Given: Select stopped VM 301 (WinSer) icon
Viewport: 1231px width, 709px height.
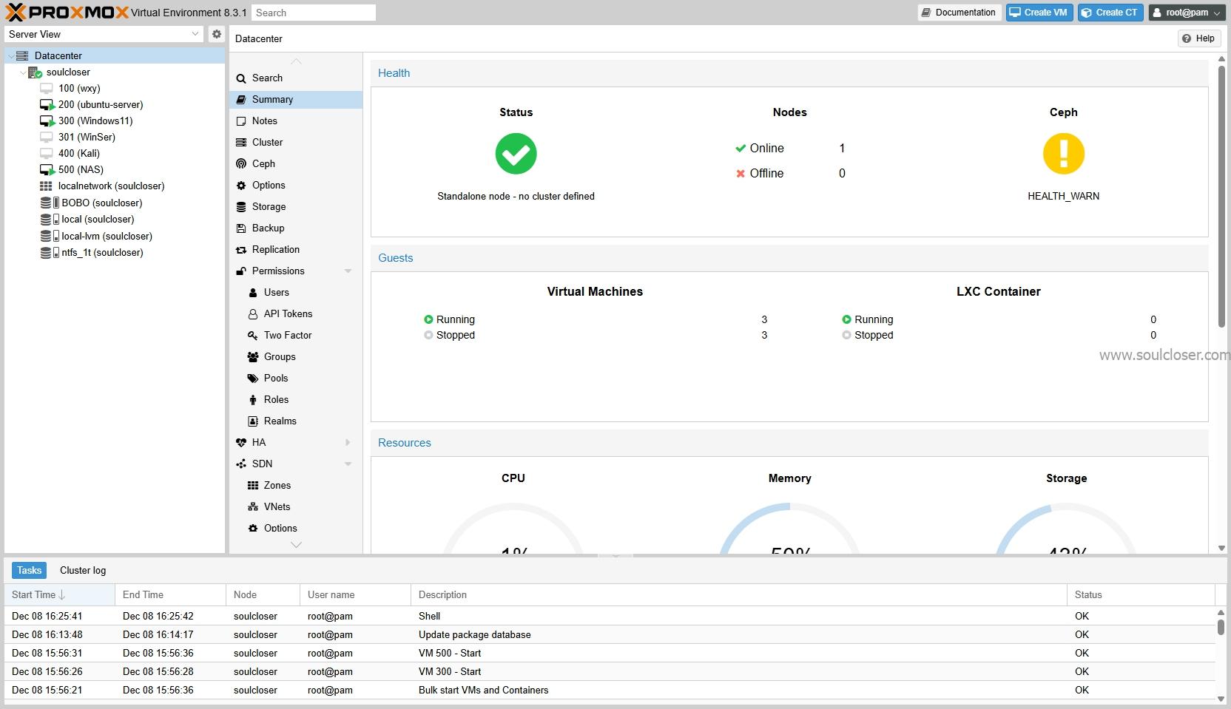Looking at the screenshot, I should point(47,137).
